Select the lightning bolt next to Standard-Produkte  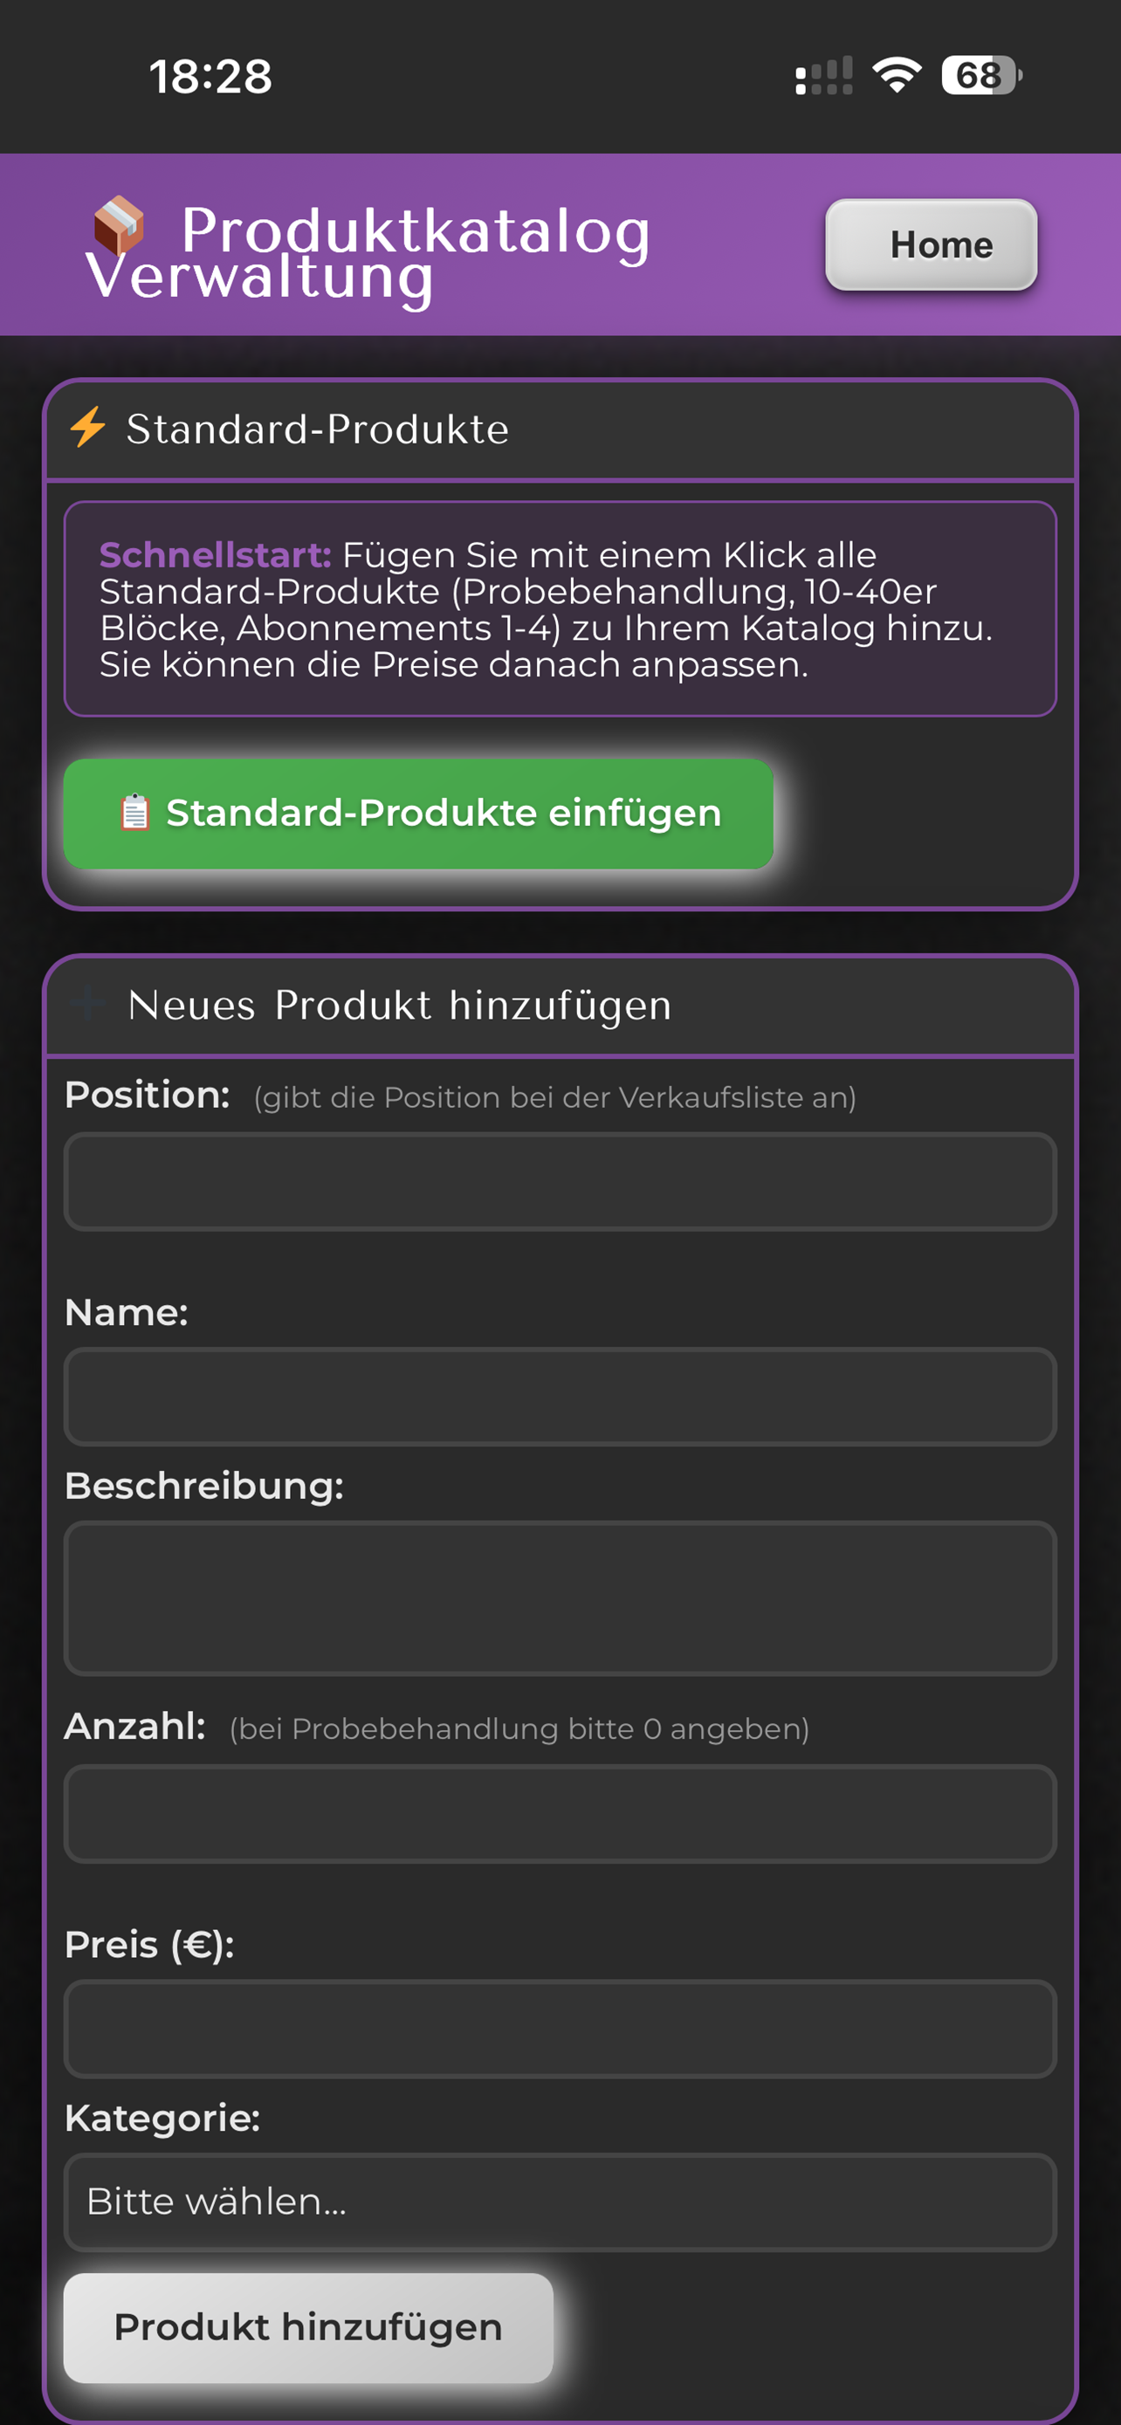tap(86, 427)
